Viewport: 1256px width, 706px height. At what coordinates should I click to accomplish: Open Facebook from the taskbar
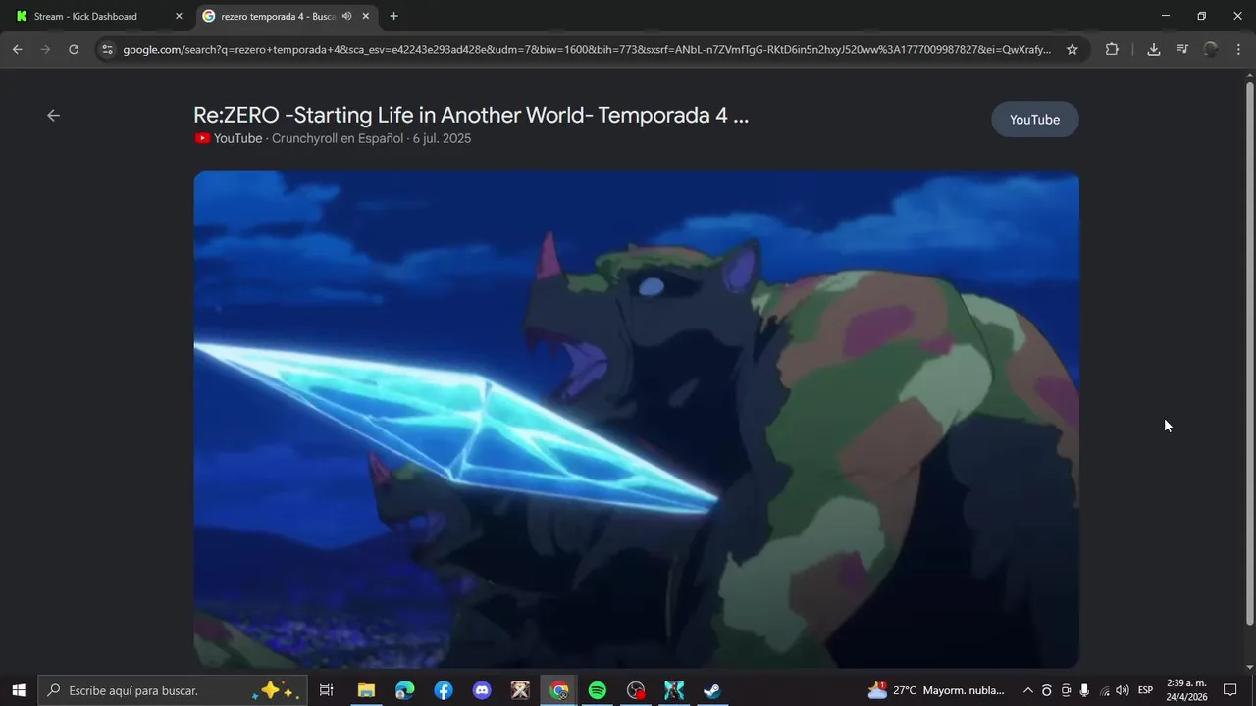point(444,690)
